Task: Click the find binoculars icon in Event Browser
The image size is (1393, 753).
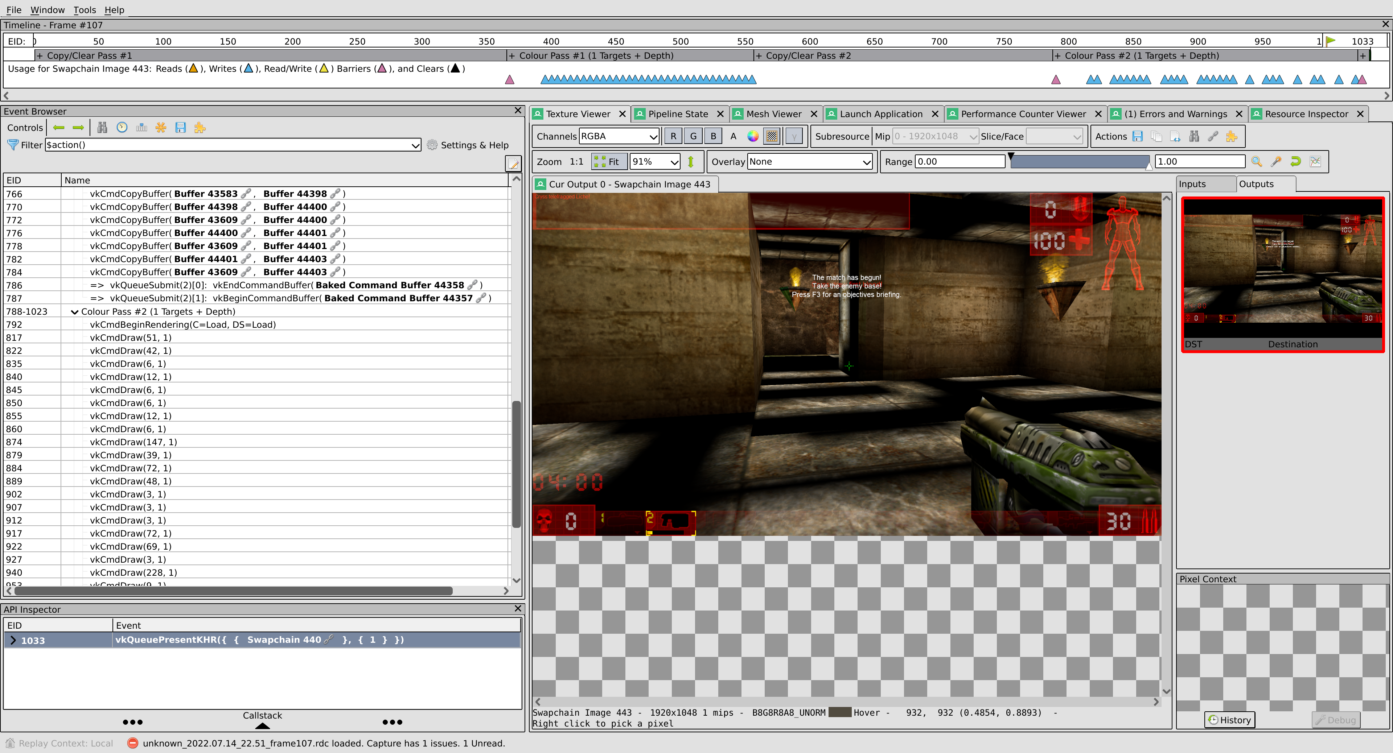Action: pos(102,128)
